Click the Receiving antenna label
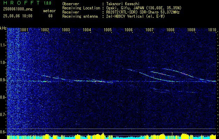The height and width of the screenshot is (139, 219). click(x=80, y=16)
